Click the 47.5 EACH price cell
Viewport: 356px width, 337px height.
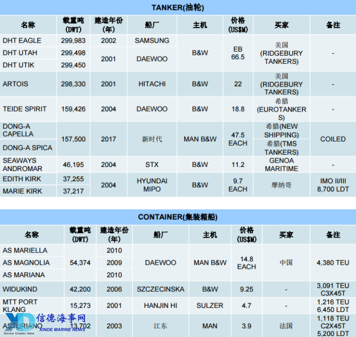coord(238,139)
